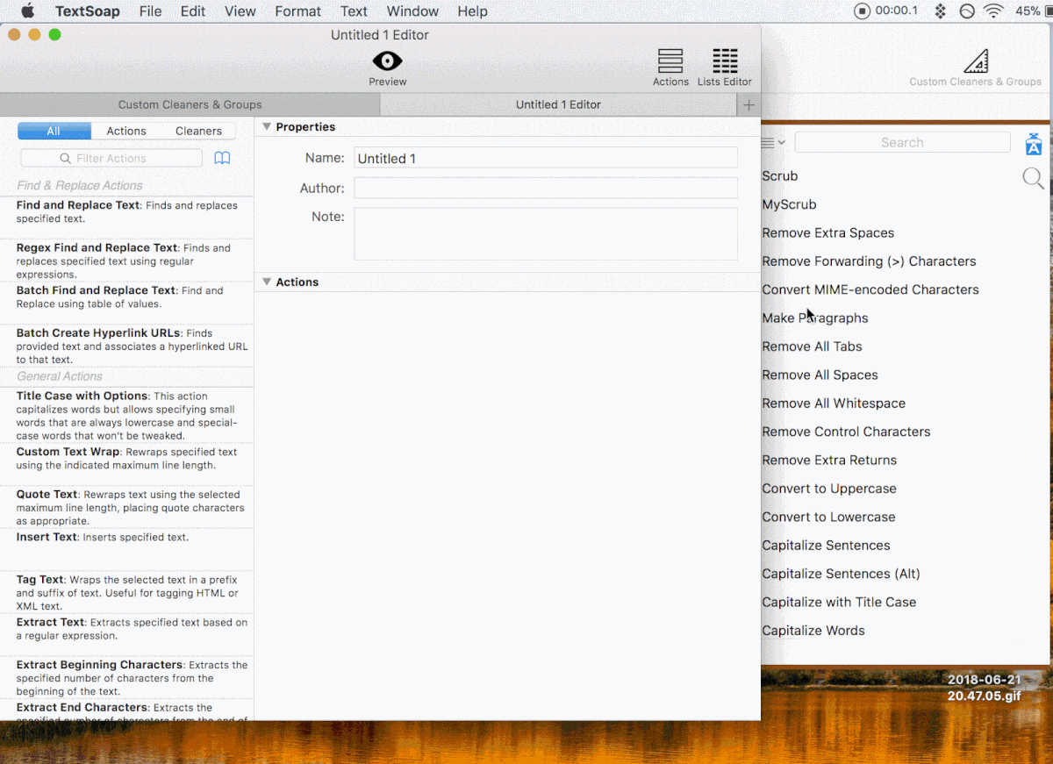
Task: Click the circular status icon in menu bar
Action: 967,11
